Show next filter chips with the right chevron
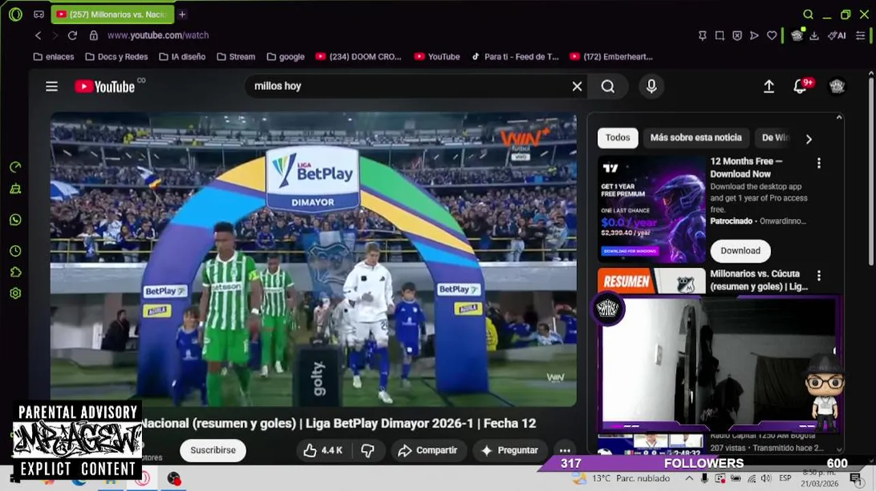 click(808, 138)
